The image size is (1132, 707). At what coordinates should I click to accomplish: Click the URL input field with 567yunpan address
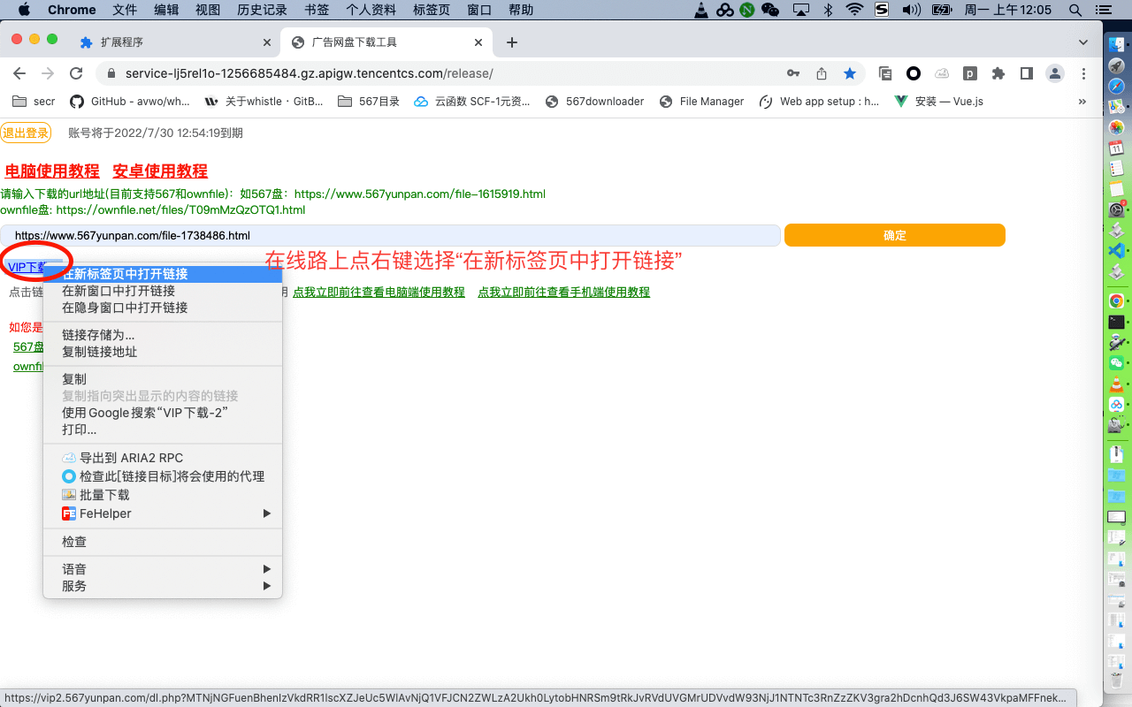click(x=389, y=236)
